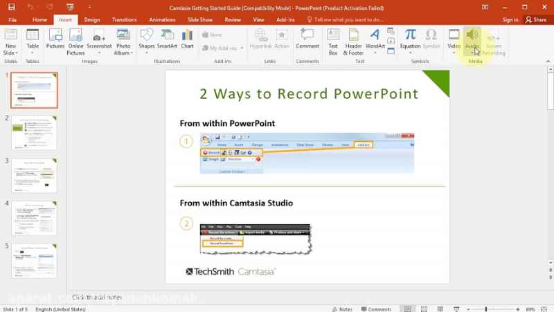Switch to the Design tab
The width and height of the screenshot is (554, 312).
[x=92, y=20]
